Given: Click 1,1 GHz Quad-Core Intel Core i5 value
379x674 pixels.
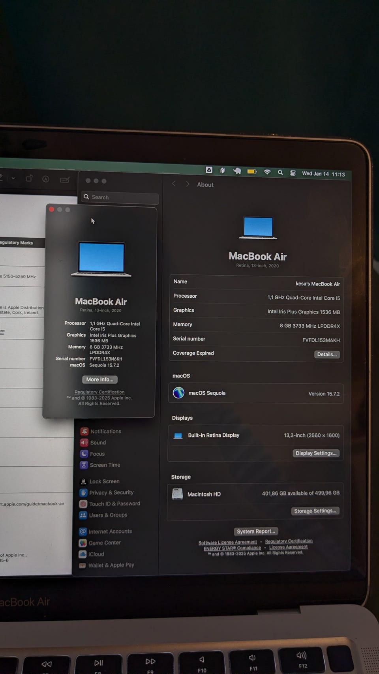Looking at the screenshot, I should (x=304, y=298).
